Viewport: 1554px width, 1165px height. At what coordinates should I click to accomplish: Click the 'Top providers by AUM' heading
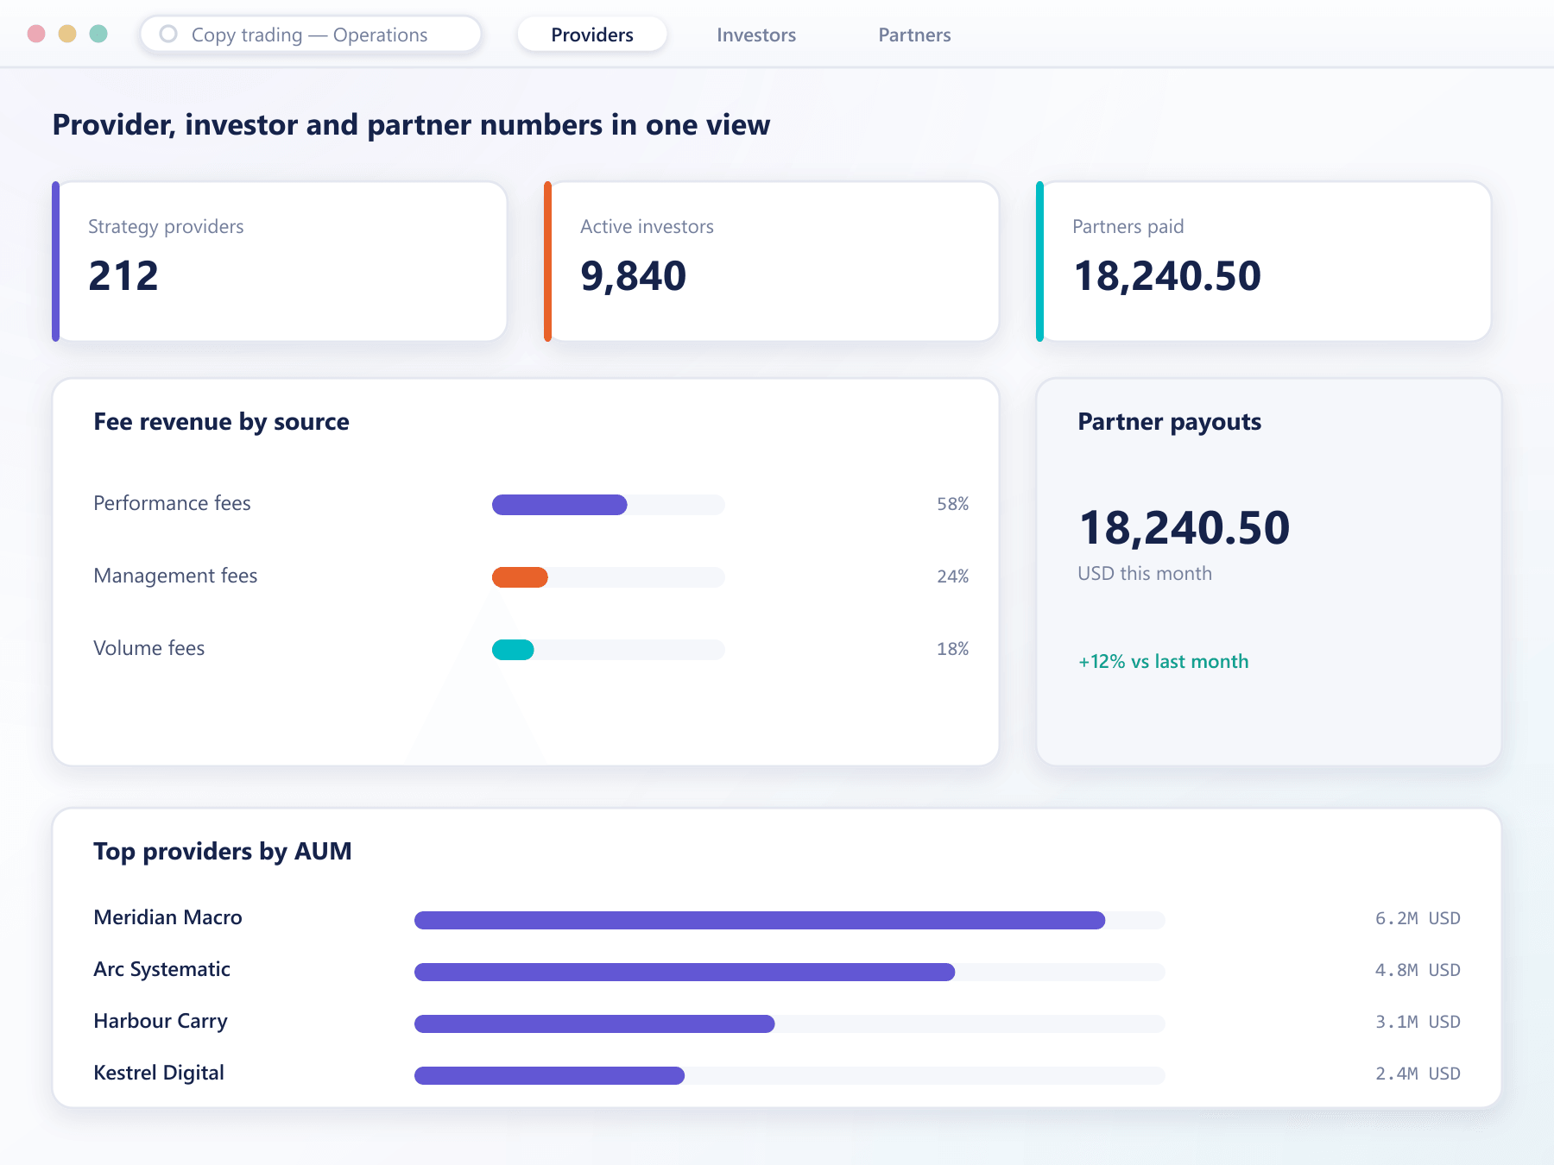pyautogui.click(x=223, y=852)
